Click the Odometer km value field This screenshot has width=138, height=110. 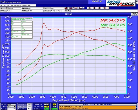click(47, 104)
